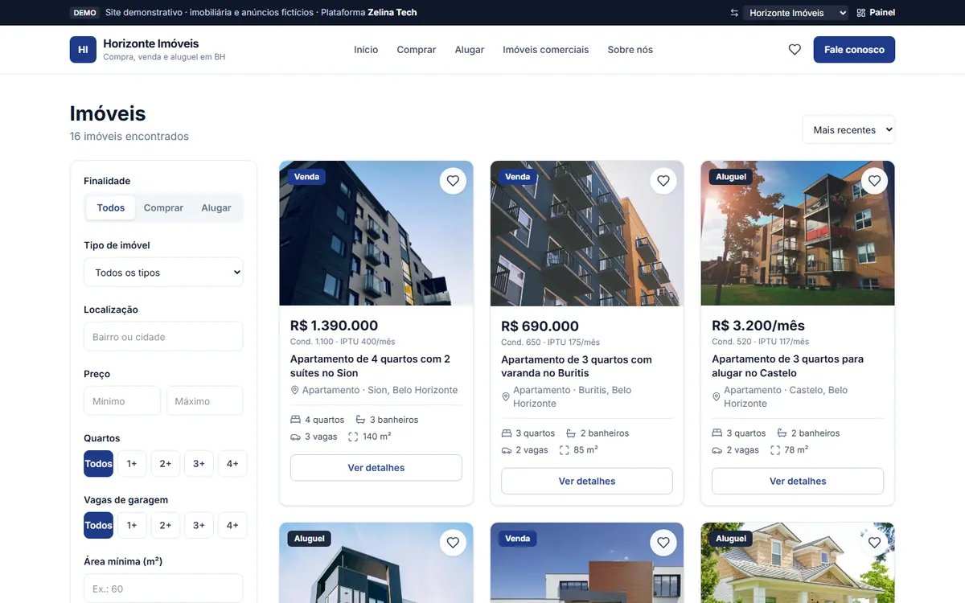Image resolution: width=965 pixels, height=603 pixels.
Task: Select Todos under Vagas de garagem
Action: tap(99, 525)
